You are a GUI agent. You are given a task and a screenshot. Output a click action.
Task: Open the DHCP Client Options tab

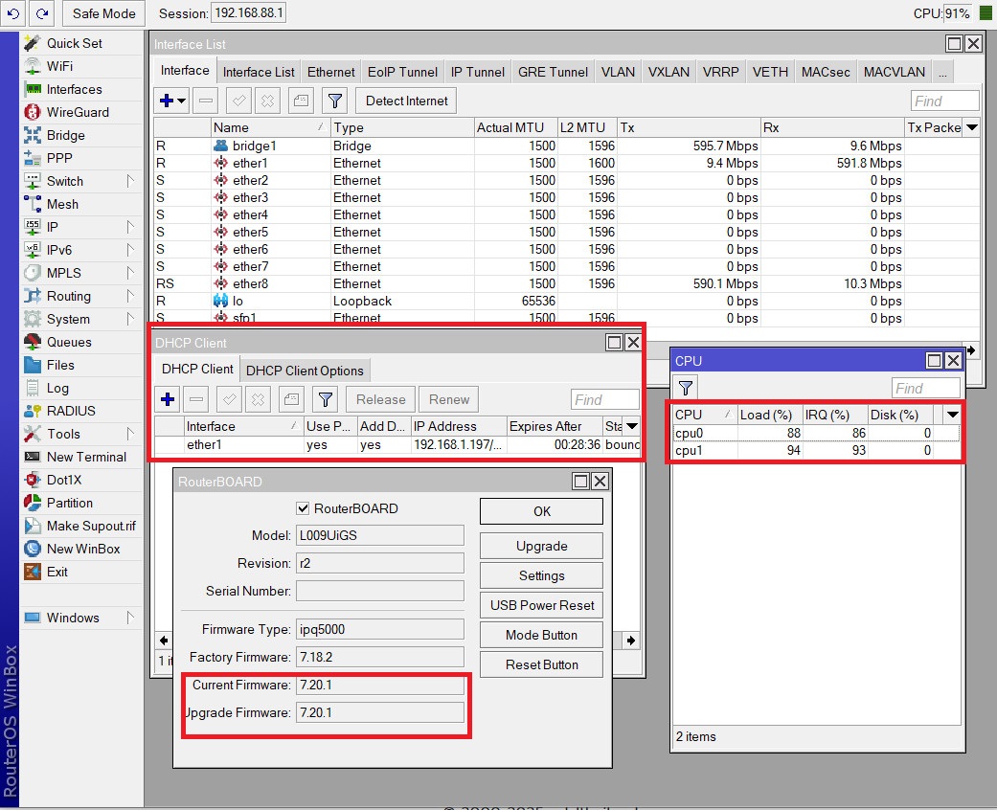[x=305, y=371]
